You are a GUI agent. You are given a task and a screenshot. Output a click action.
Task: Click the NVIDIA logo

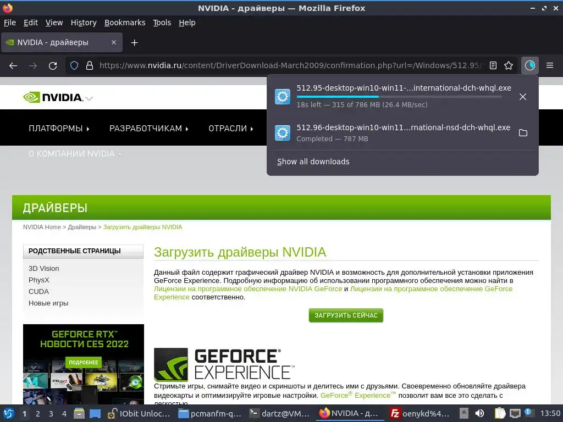(53, 97)
